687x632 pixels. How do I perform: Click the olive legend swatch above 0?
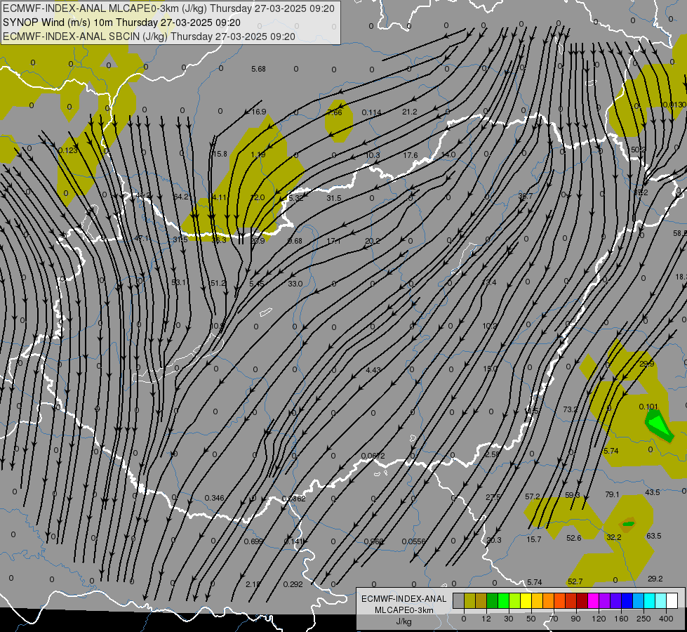click(470, 600)
